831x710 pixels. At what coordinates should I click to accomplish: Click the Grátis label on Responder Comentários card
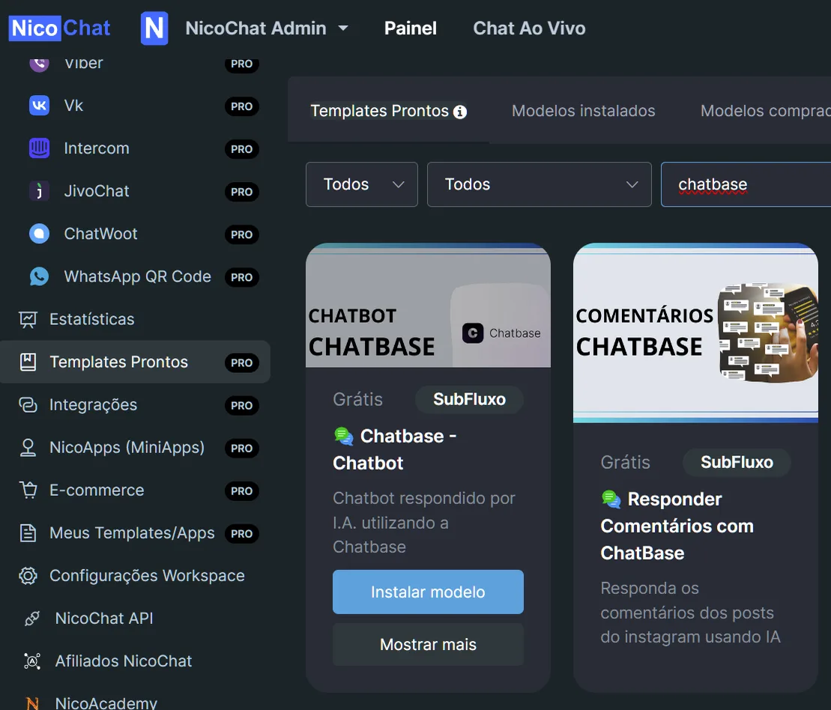pyautogui.click(x=626, y=462)
